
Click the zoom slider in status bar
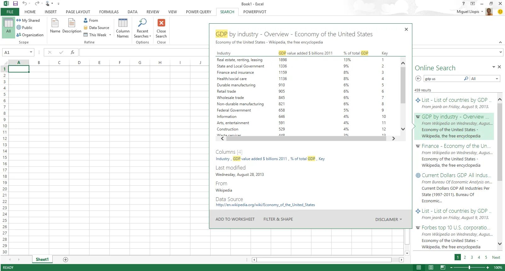point(469,268)
